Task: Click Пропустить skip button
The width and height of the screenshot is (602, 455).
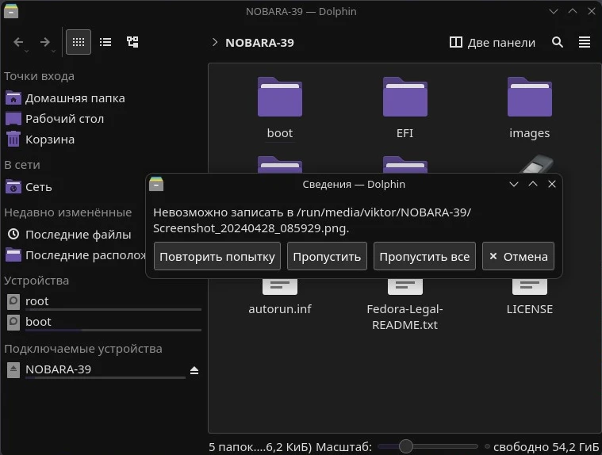Action: [327, 256]
